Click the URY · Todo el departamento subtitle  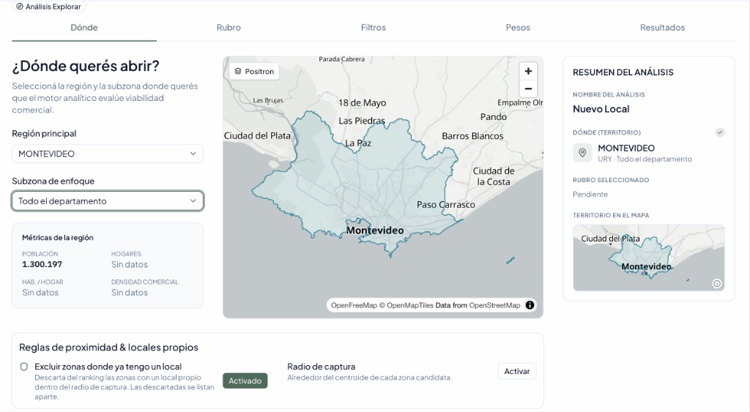(645, 159)
